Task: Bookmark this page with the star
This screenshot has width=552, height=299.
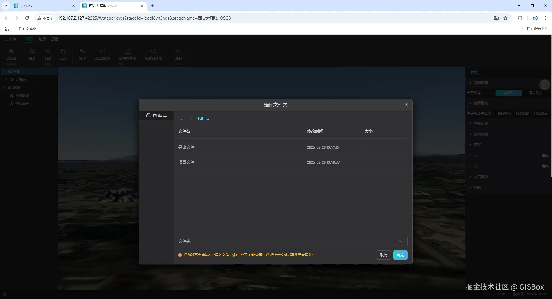Action: tap(505, 18)
